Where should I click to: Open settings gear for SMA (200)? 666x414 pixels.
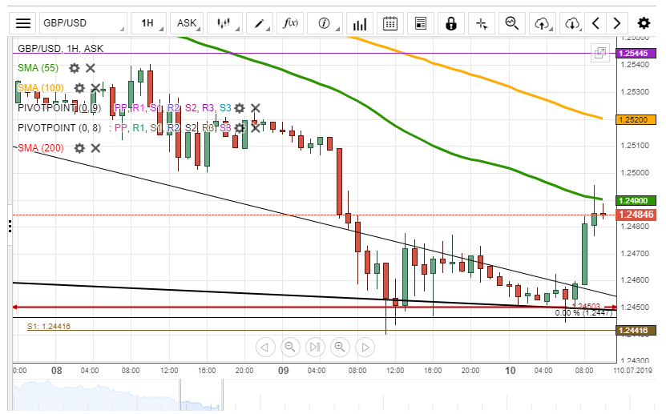tap(79, 148)
